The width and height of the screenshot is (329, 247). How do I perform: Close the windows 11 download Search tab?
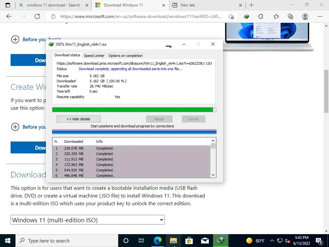(x=87, y=5)
